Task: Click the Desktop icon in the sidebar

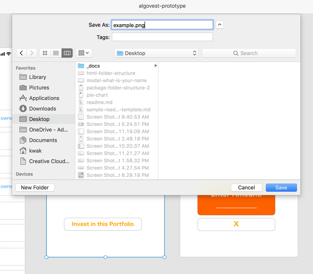Action: (23, 119)
